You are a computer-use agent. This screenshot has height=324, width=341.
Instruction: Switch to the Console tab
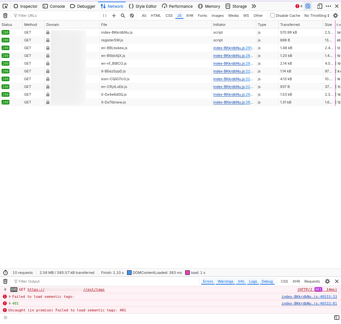click(x=54, y=6)
